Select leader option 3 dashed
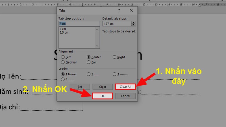Screen dimensions: 226x127 click(114, 74)
